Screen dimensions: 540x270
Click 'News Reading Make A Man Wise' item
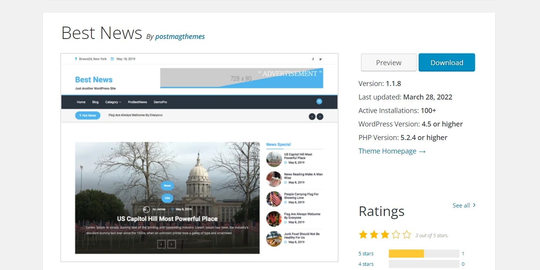[x=303, y=176]
